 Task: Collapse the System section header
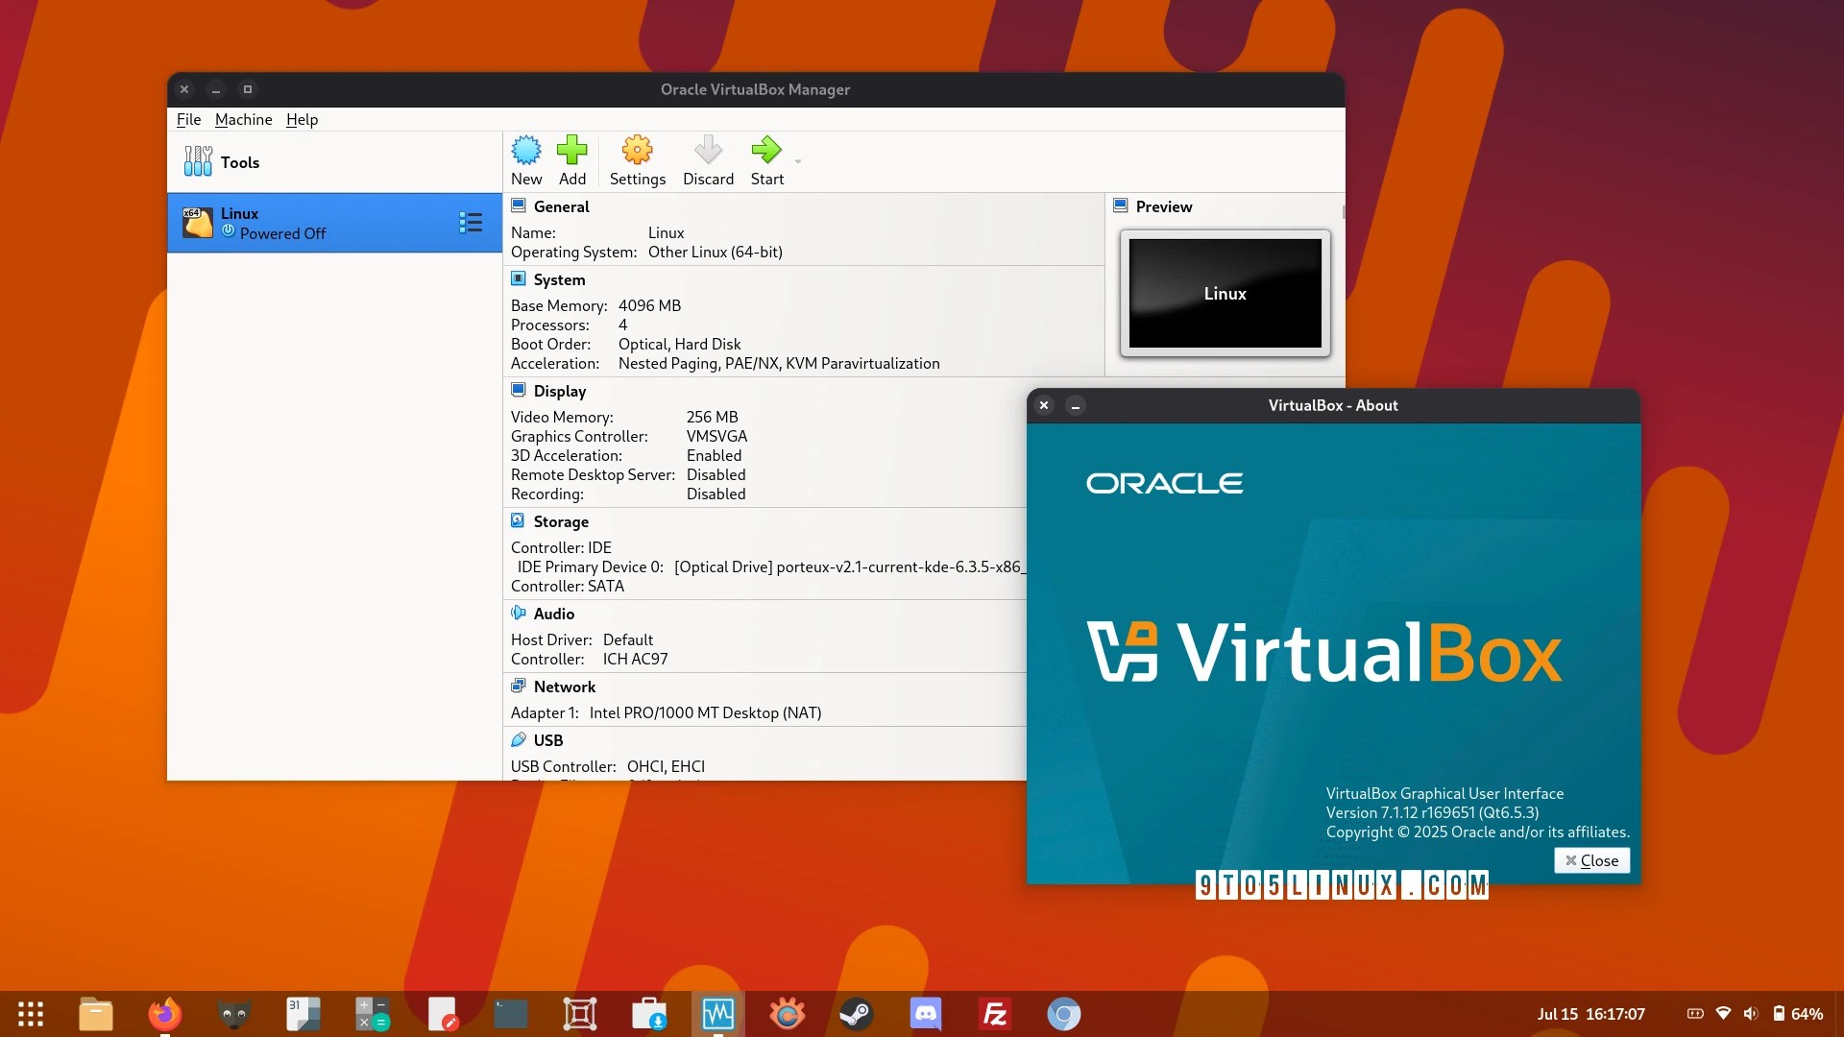click(559, 279)
